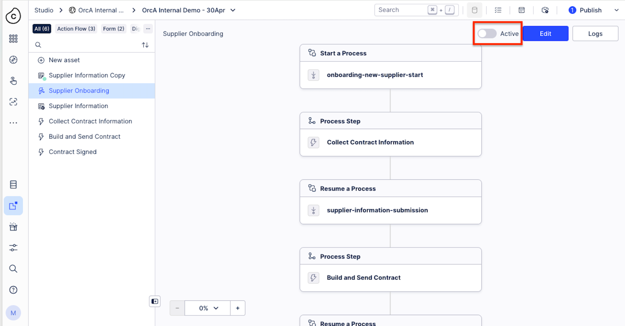
Task: Click the help question mark icon
Action: [13, 290]
